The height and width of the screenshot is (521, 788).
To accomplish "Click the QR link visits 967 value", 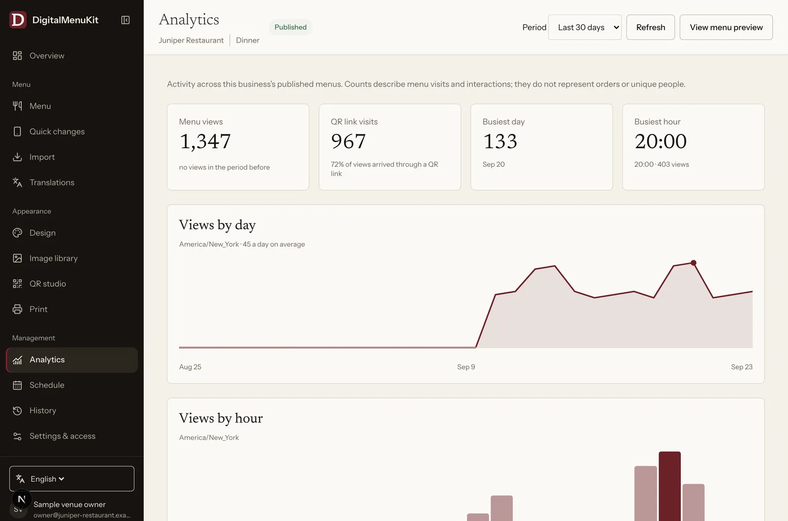I will 349,142.
